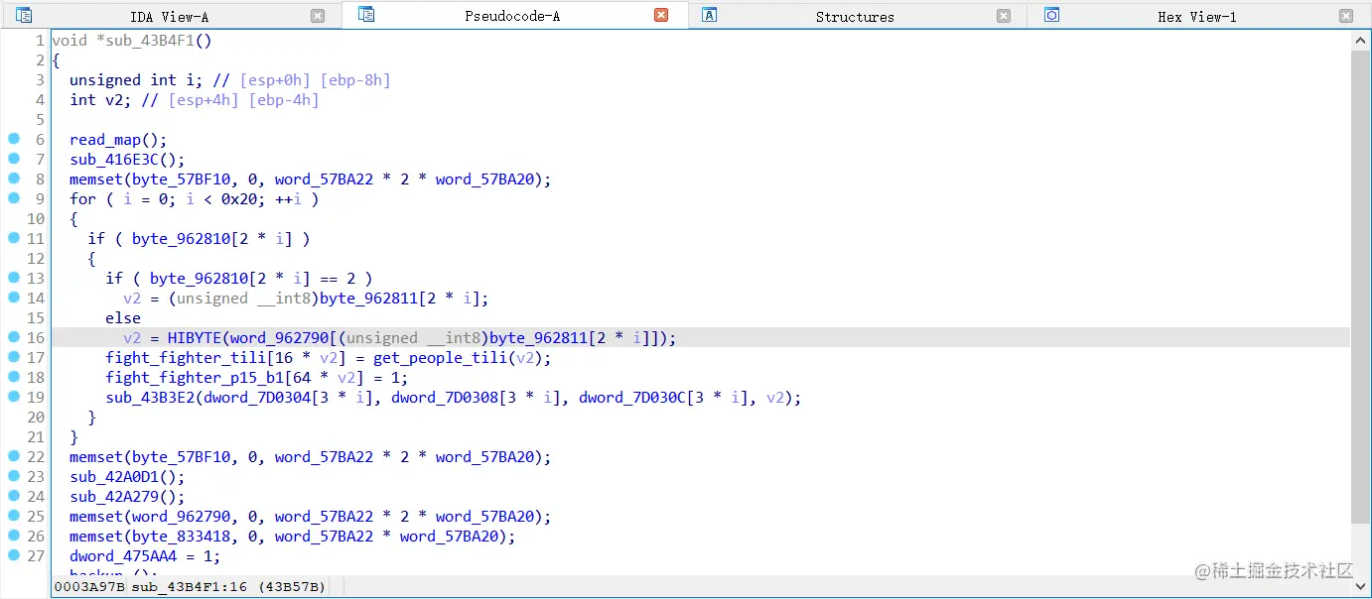Set breakpoint marker on line 25

tap(14, 516)
